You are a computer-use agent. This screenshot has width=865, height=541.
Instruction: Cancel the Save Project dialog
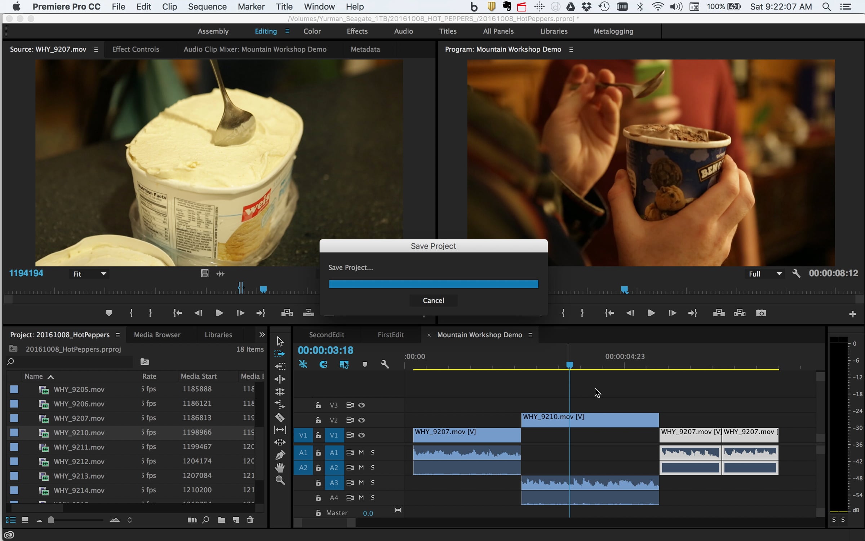(433, 300)
